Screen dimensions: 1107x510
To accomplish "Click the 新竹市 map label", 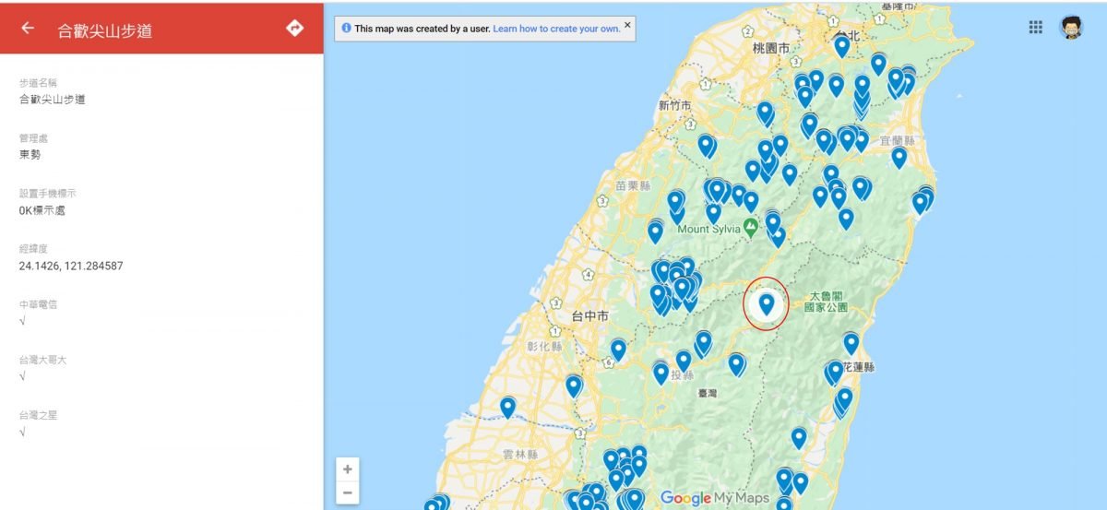I will point(674,105).
